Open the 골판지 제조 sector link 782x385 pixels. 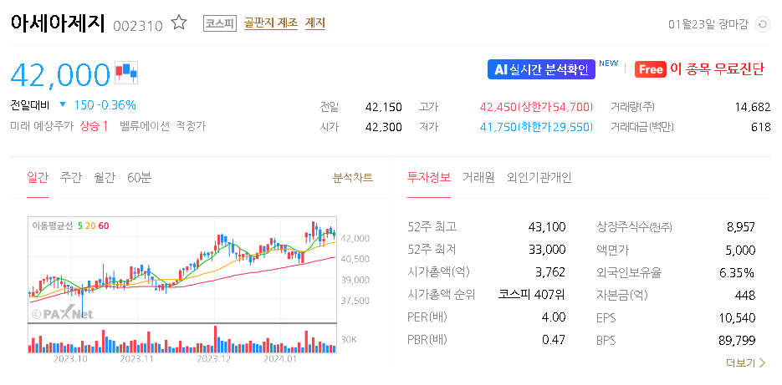[x=271, y=23]
